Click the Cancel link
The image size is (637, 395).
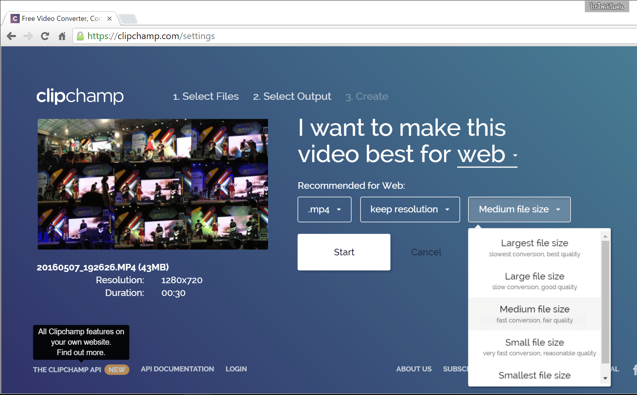[x=426, y=252]
